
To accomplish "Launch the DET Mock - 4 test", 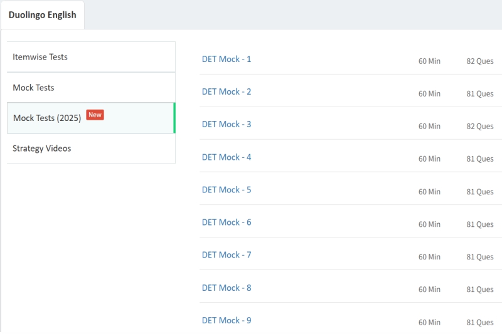I will click(x=227, y=157).
